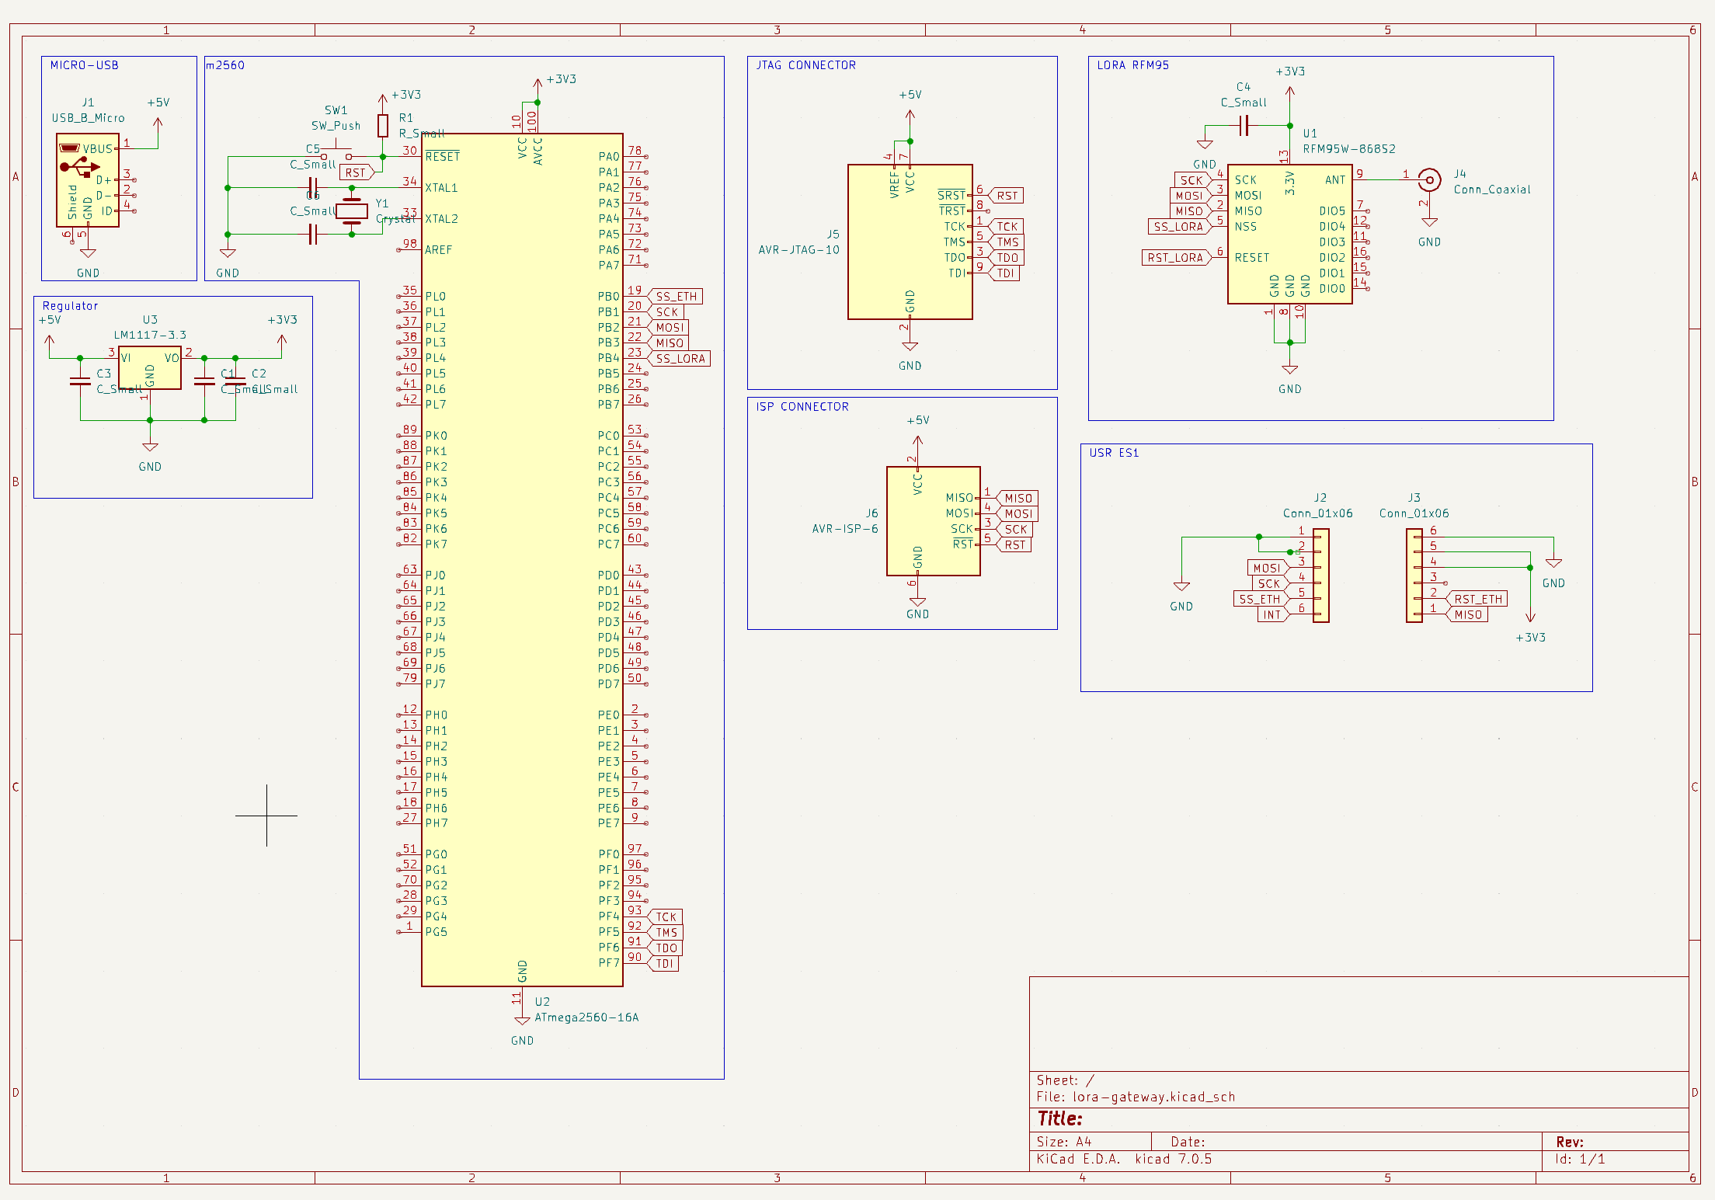Image resolution: width=1715 pixels, height=1200 pixels.
Task: Click 'USR ES1' block title text
Action: (1114, 453)
